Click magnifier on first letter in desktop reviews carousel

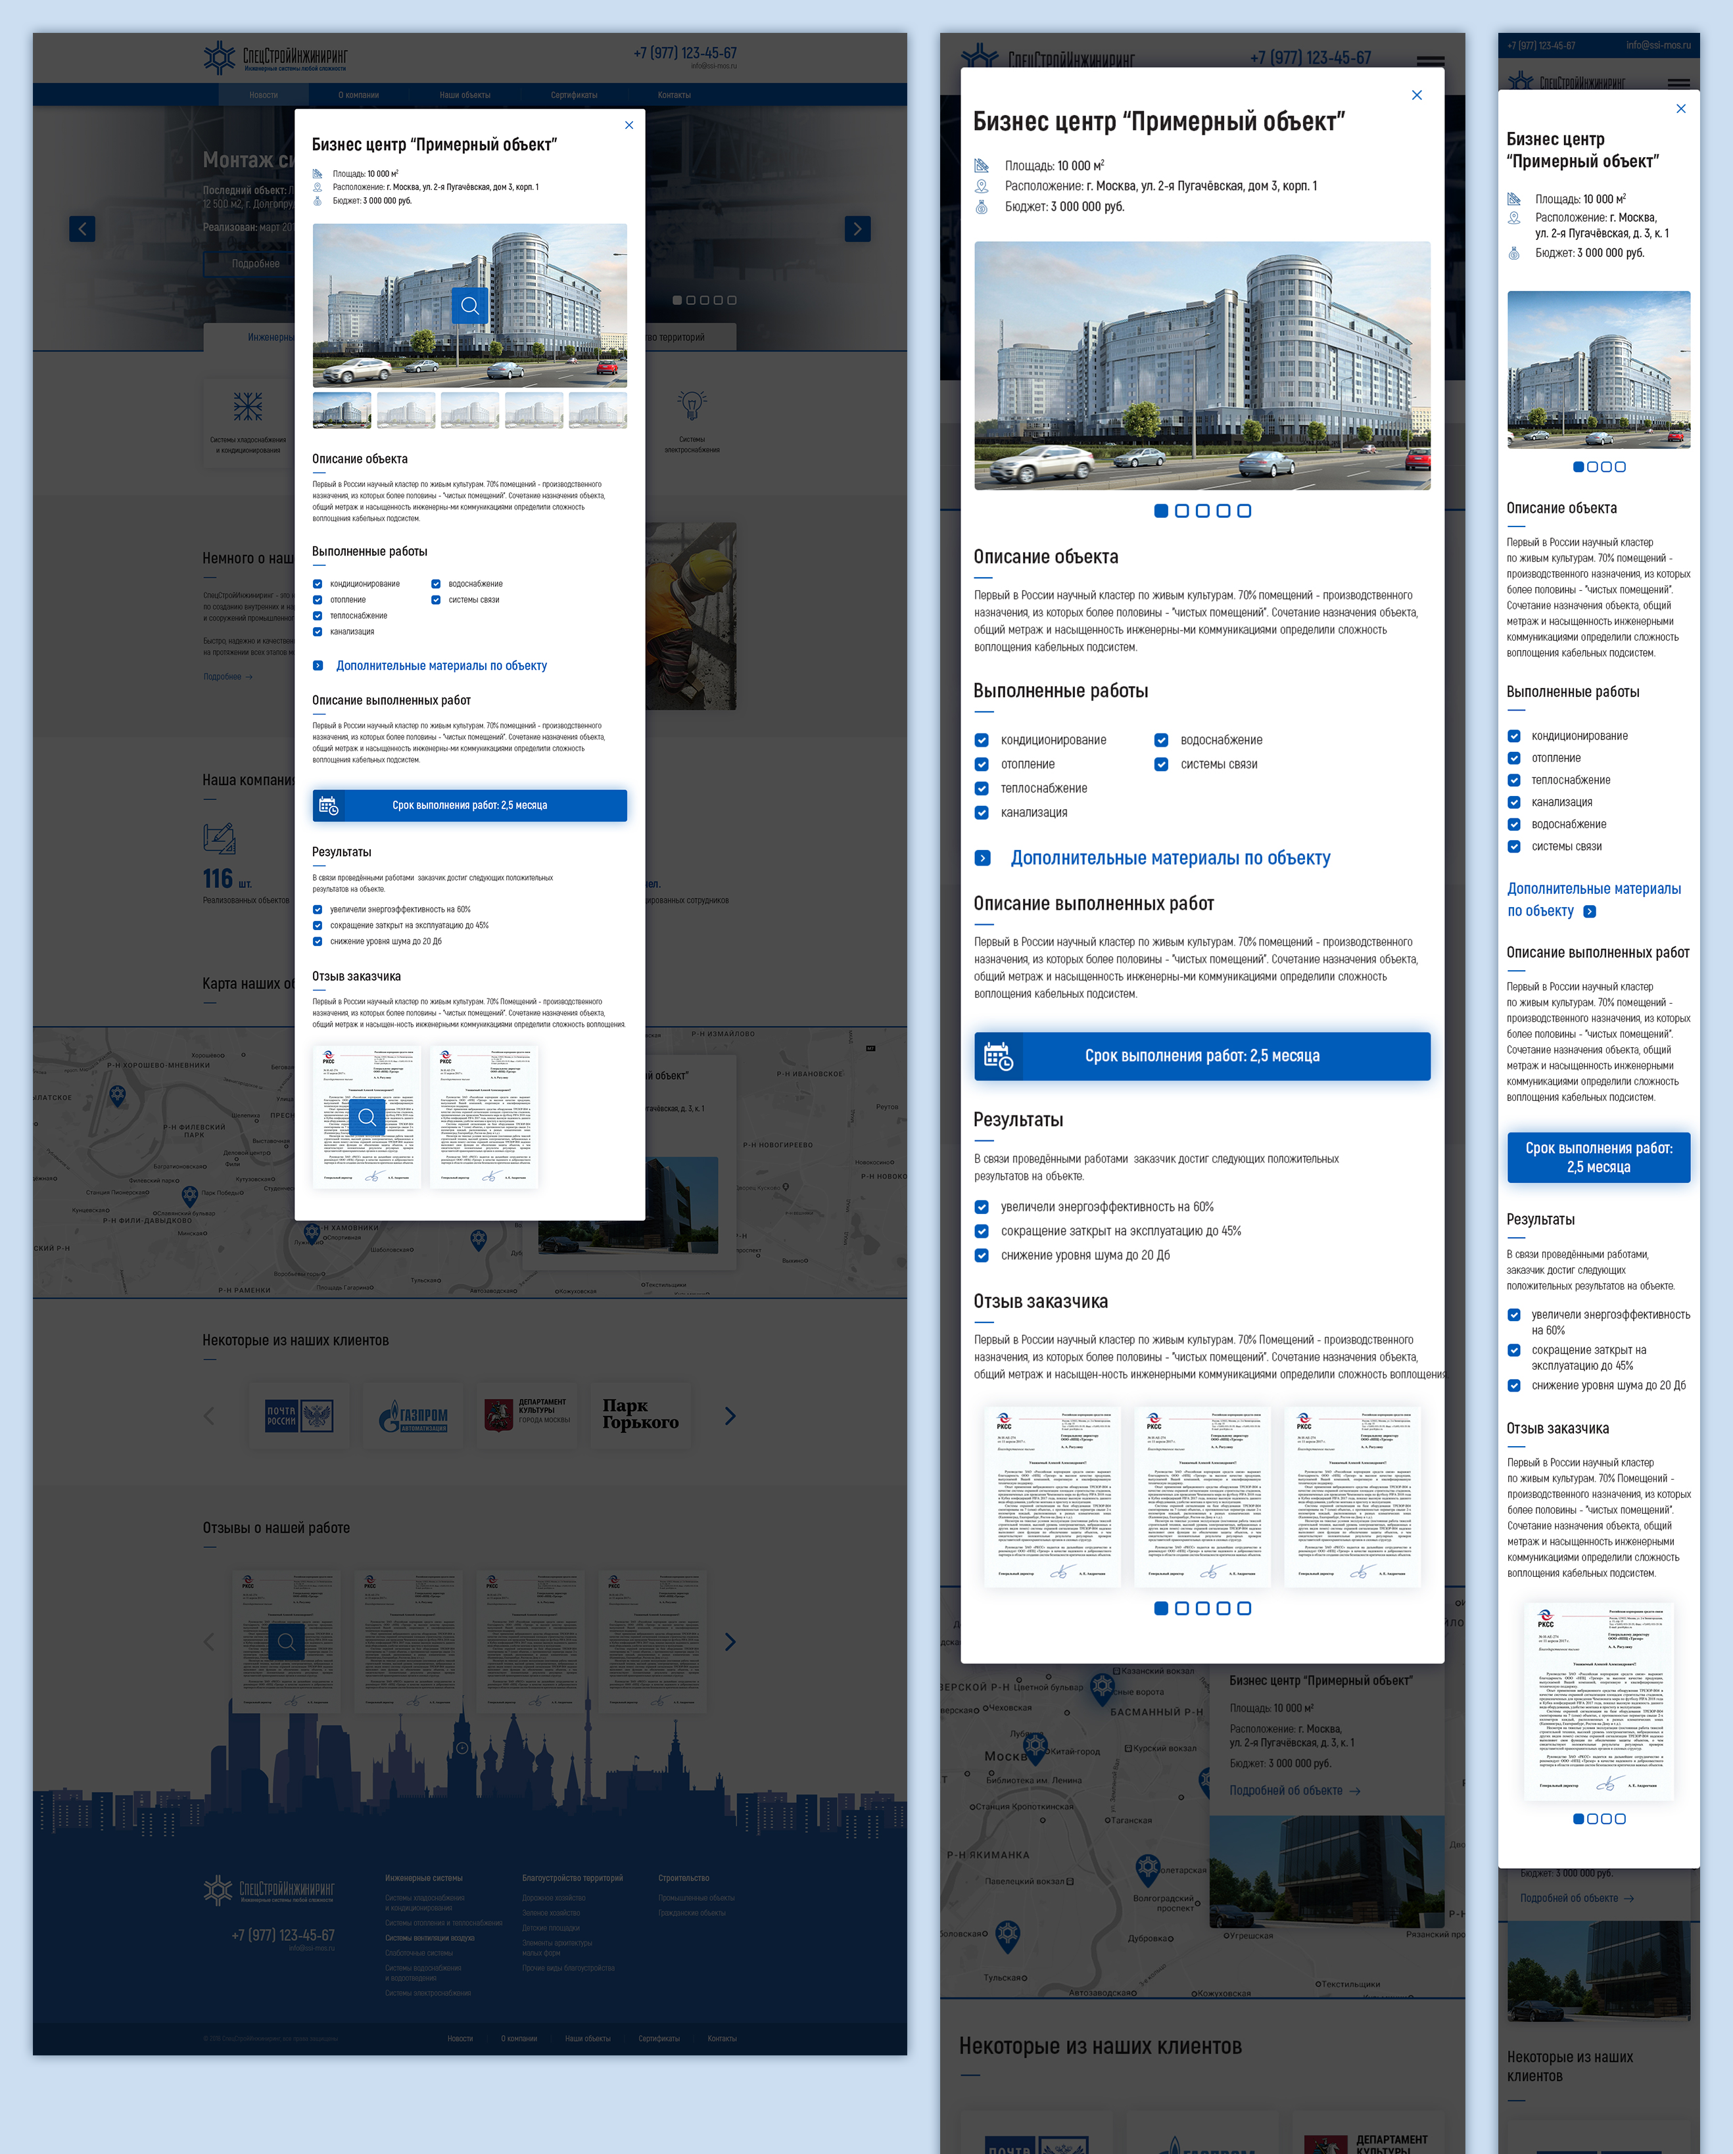(287, 1641)
